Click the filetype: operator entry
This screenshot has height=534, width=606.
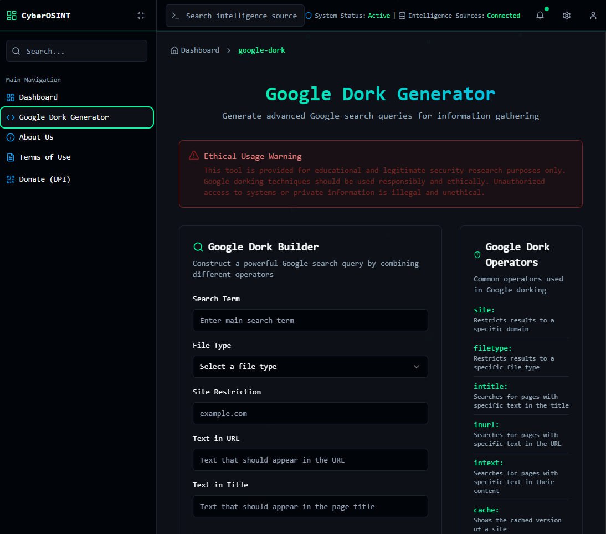521,357
